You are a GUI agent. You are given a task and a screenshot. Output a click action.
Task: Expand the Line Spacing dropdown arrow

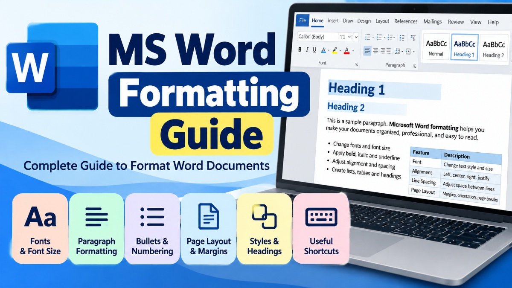[402, 51]
